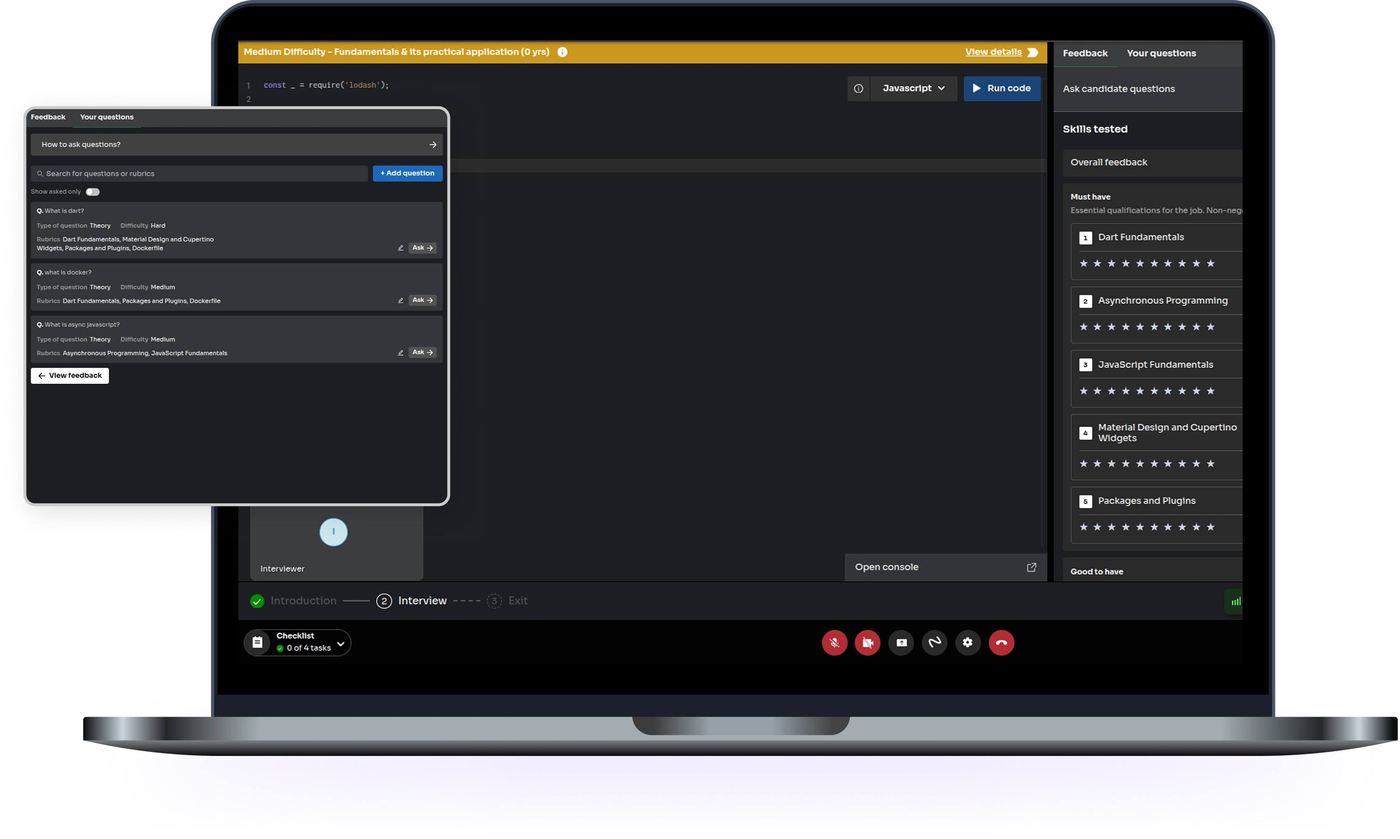Click the green network signal strength icon
This screenshot has height=839, width=1400.
pyautogui.click(x=1235, y=602)
